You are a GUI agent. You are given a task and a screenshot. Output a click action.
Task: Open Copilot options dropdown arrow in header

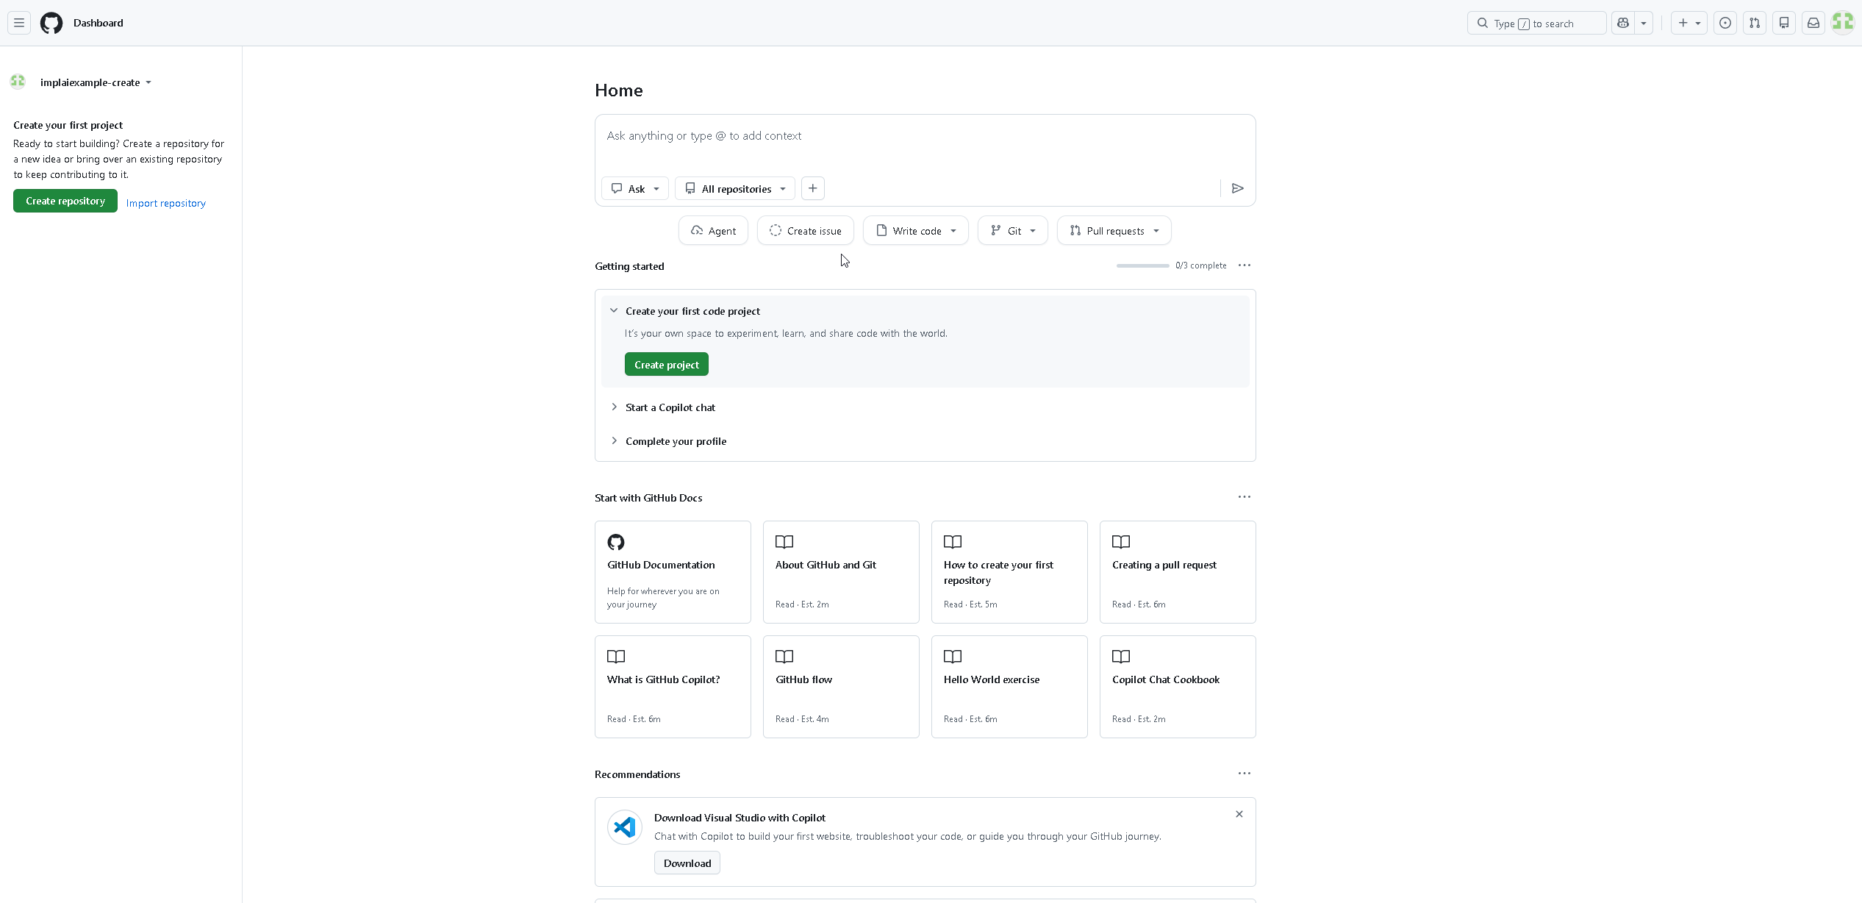pyautogui.click(x=1644, y=23)
